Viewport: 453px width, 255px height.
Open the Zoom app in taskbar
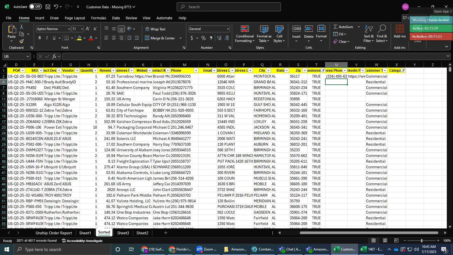(206, 249)
